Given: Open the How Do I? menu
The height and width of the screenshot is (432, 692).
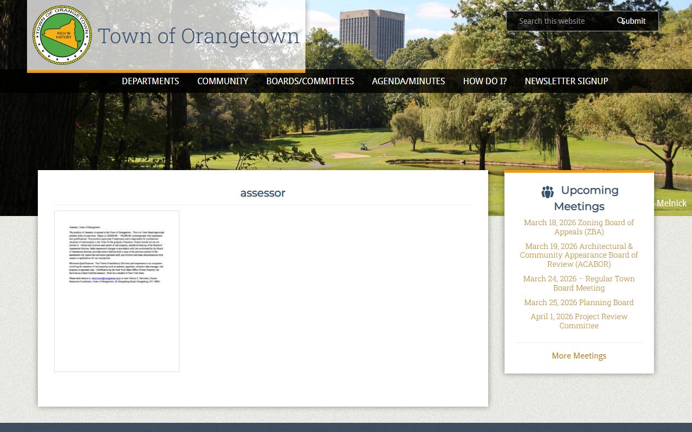Looking at the screenshot, I should pos(485,81).
